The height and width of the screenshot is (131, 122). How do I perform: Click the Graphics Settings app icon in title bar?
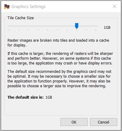[x=7, y=7]
